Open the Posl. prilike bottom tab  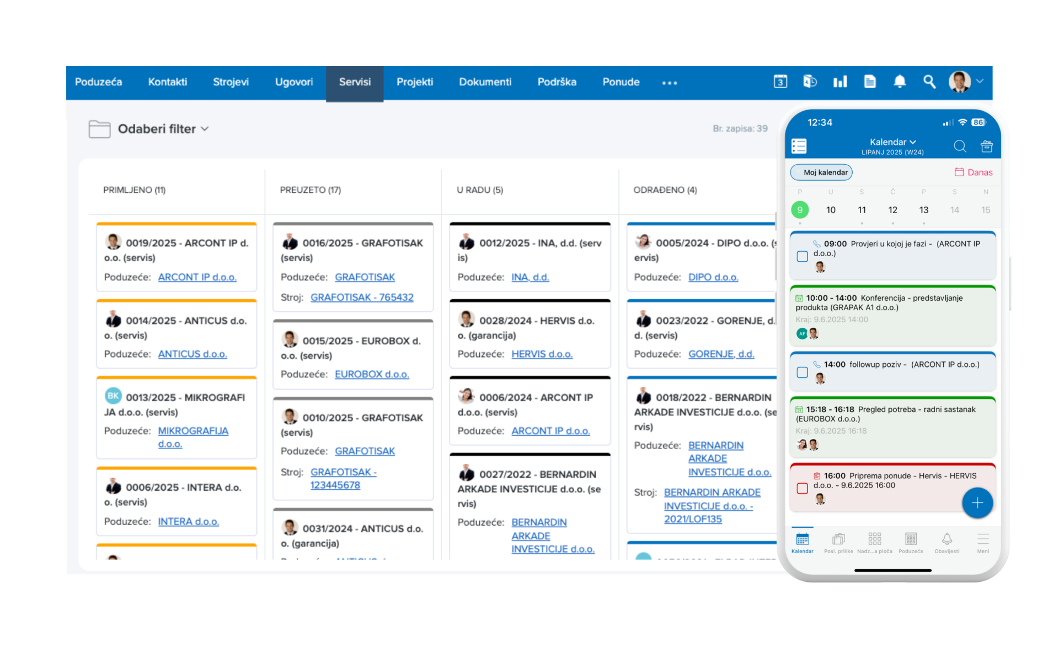[x=838, y=543]
